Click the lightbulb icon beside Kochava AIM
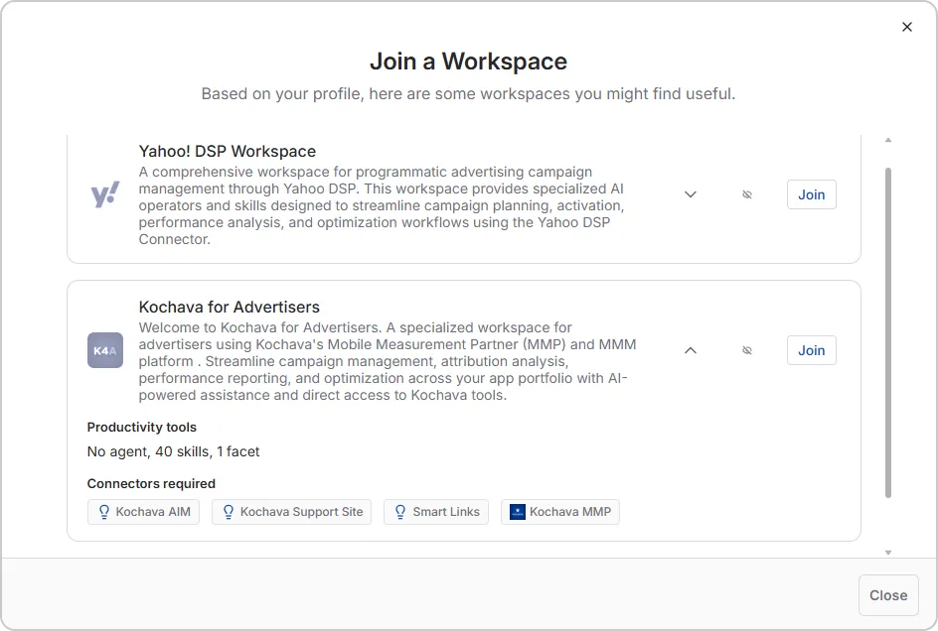The image size is (938, 631). coord(104,512)
